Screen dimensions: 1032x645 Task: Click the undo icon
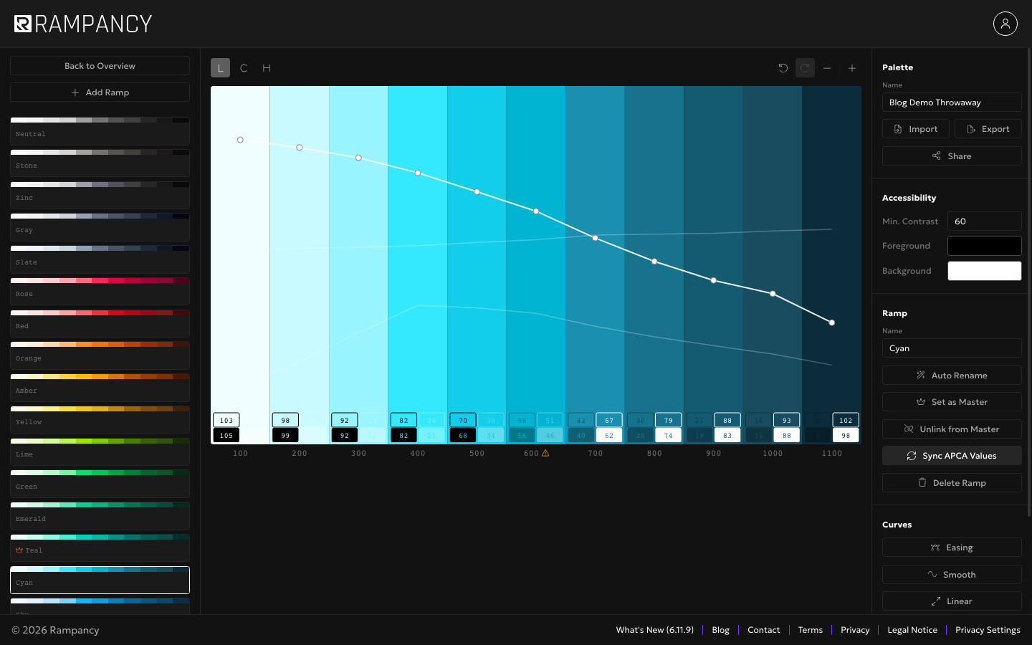tap(783, 68)
